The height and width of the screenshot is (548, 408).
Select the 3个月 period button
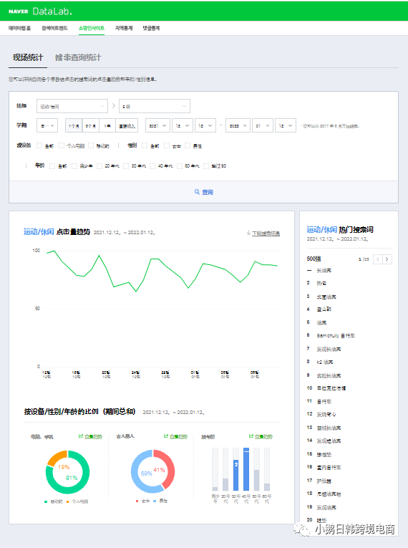pyautogui.click(x=91, y=125)
